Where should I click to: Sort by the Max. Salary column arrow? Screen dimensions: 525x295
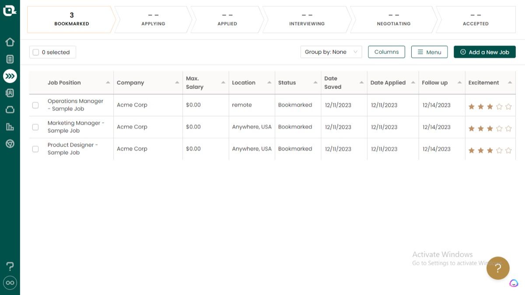(223, 83)
